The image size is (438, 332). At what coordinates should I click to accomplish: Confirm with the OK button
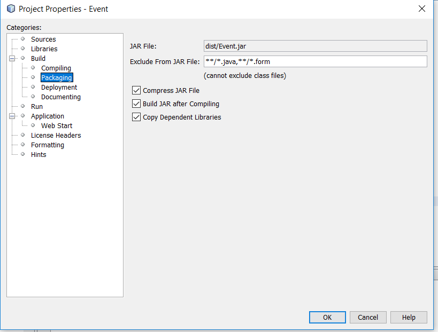click(x=327, y=317)
